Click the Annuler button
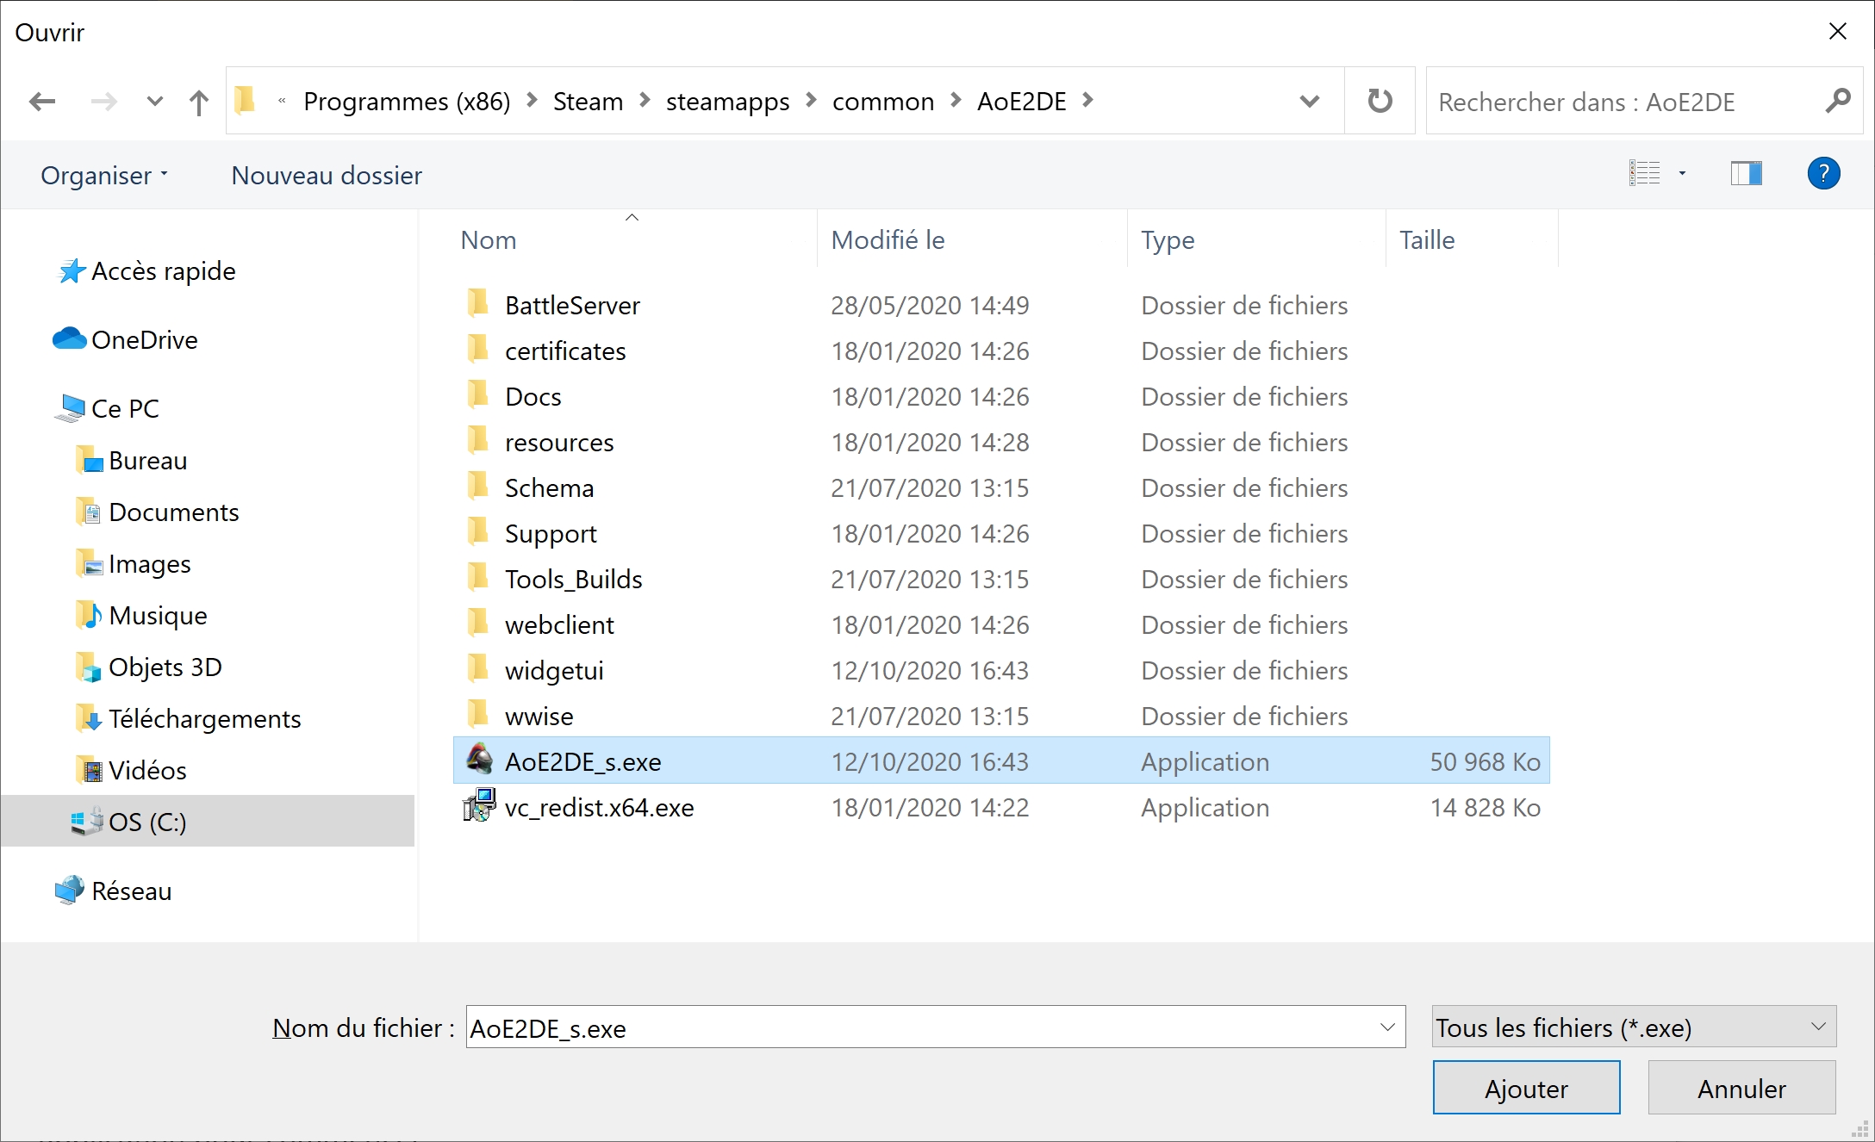This screenshot has width=1875, height=1142. (x=1741, y=1088)
